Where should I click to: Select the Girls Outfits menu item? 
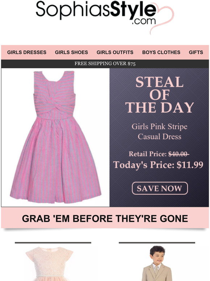tap(115, 52)
